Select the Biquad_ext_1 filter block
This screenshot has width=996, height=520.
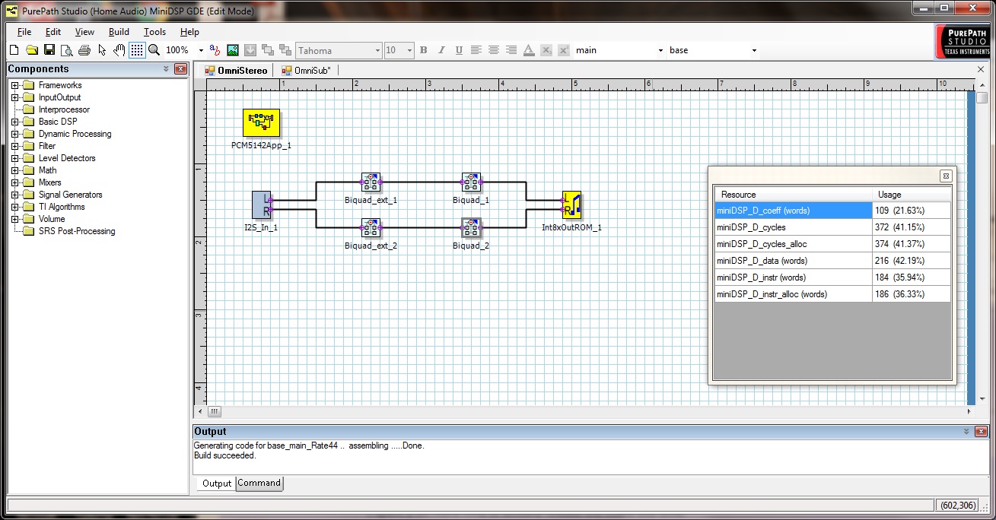[x=371, y=182]
